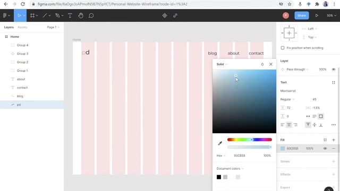Image resolution: width=340 pixels, height=191 pixels.
Task: Align text to top
Action: point(308,125)
